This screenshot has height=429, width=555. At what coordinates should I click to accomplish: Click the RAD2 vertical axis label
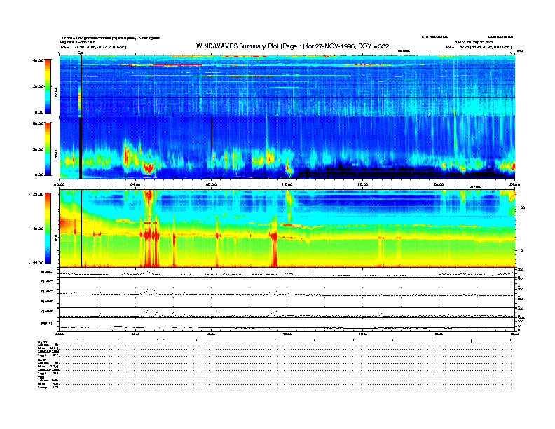pos(55,93)
